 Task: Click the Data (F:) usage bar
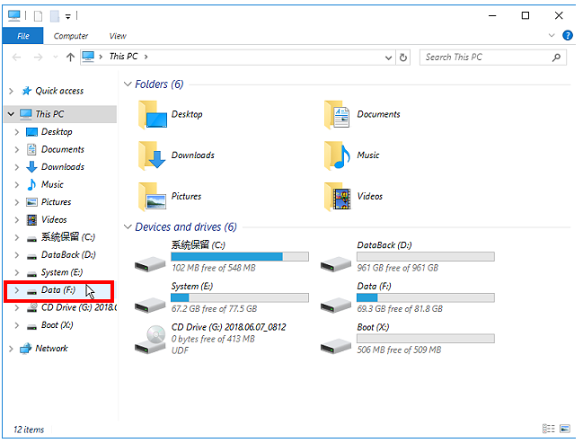[x=426, y=297]
